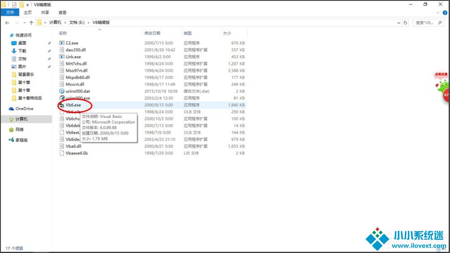
Task: Click file name Vba6.dll
Action: point(73,146)
